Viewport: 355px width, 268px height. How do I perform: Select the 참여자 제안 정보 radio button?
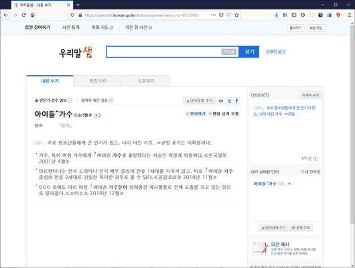(x=78, y=100)
